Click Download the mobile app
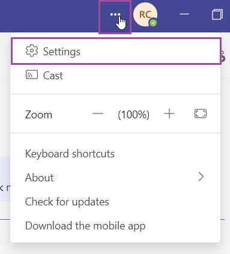 point(115,226)
